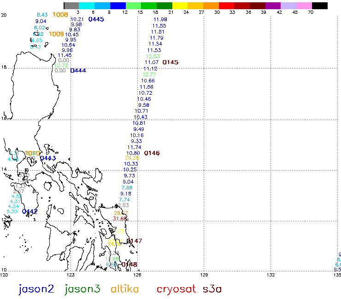This screenshot has height=299, width=341.
Task: Click the green 12.77 value
Action: (149, 75)
